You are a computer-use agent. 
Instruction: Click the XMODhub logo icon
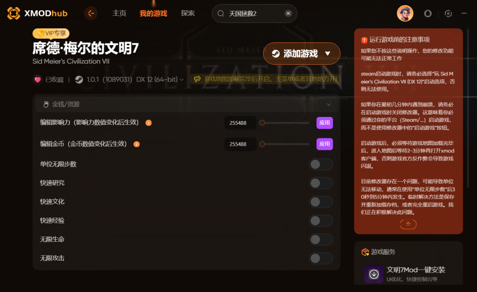coord(14,14)
